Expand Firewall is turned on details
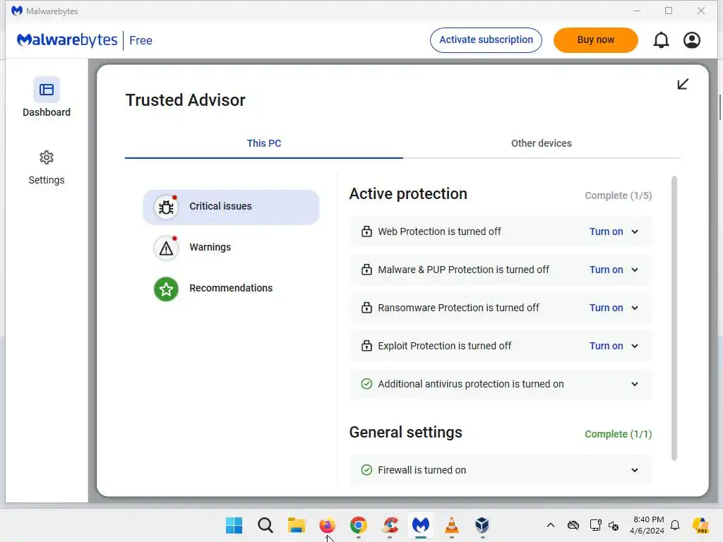 (635, 470)
